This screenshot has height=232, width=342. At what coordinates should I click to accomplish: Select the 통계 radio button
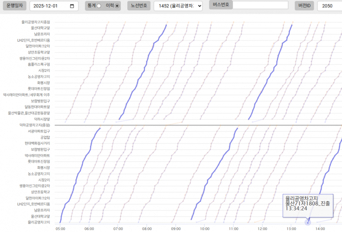click(x=99, y=6)
